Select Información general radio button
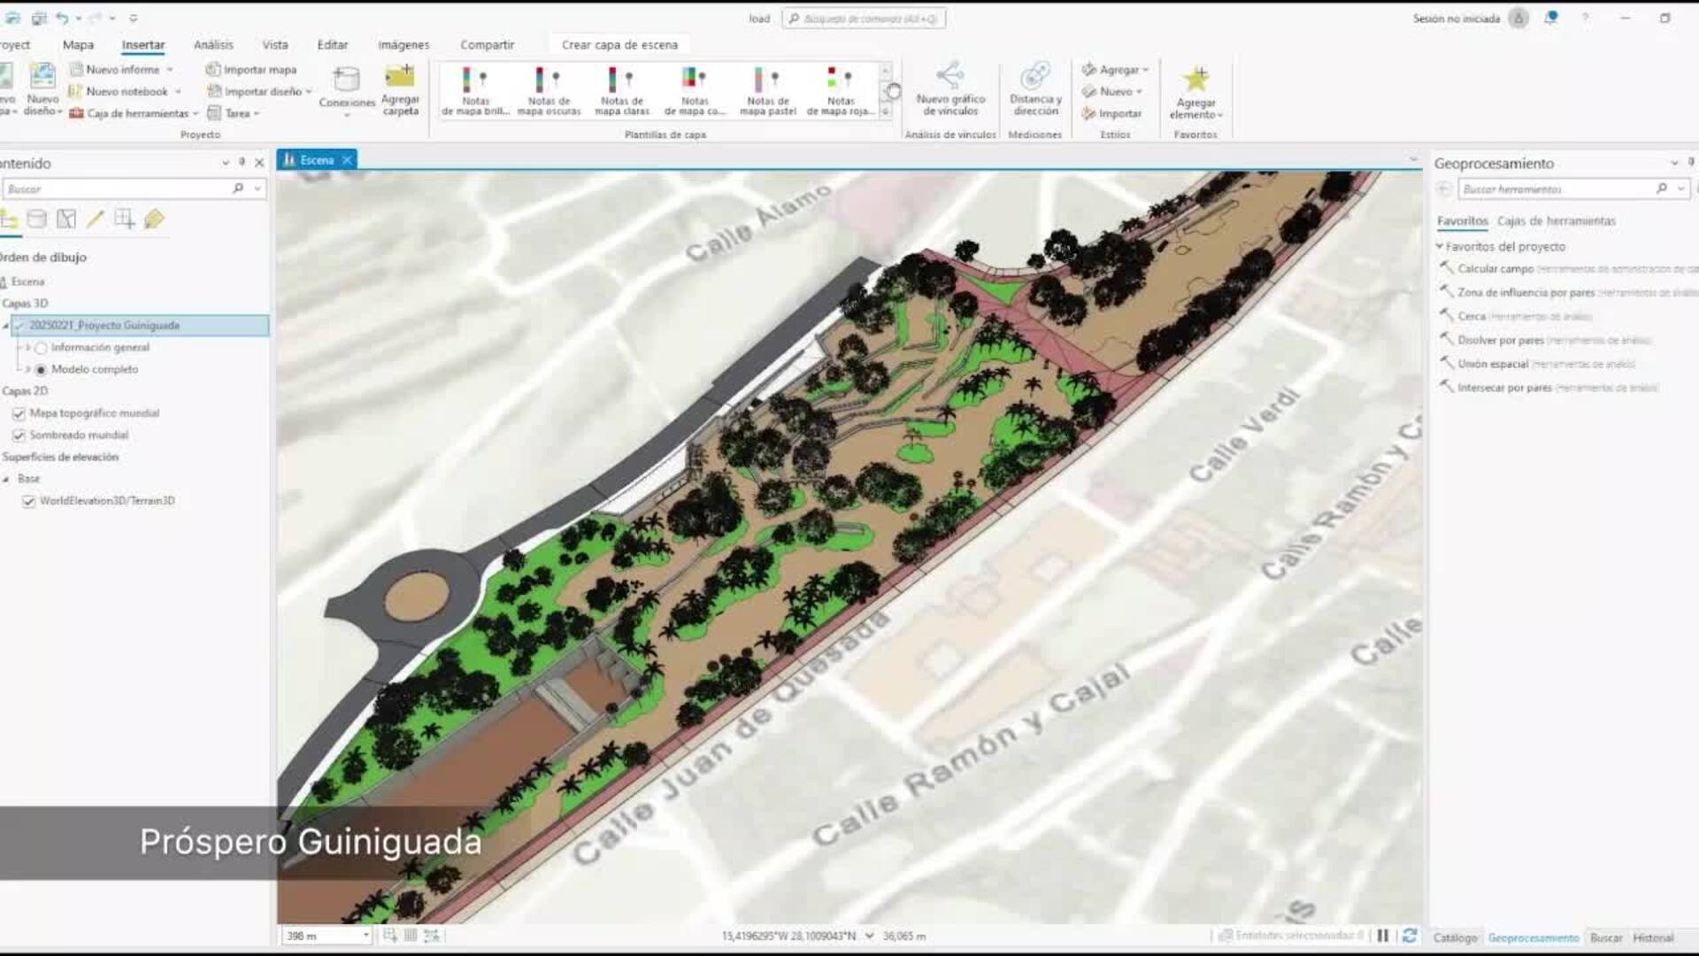Screen dimensions: 1699x956 41,348
